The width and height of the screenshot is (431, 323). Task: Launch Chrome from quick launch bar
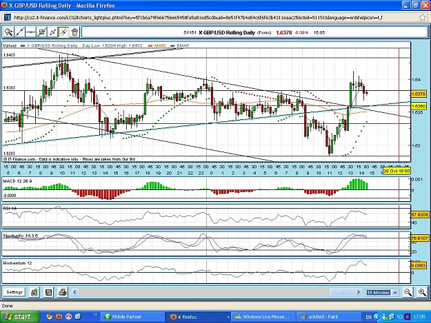(50, 317)
